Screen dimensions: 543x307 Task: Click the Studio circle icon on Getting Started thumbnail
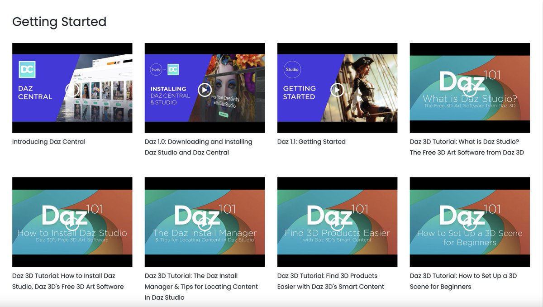coord(292,69)
